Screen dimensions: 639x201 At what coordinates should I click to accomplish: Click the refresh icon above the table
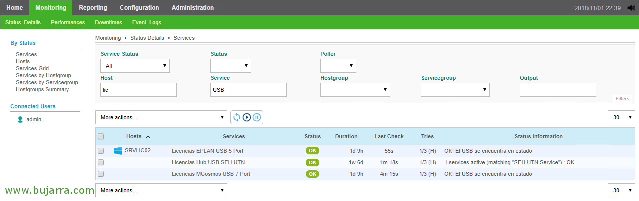pos(237,117)
